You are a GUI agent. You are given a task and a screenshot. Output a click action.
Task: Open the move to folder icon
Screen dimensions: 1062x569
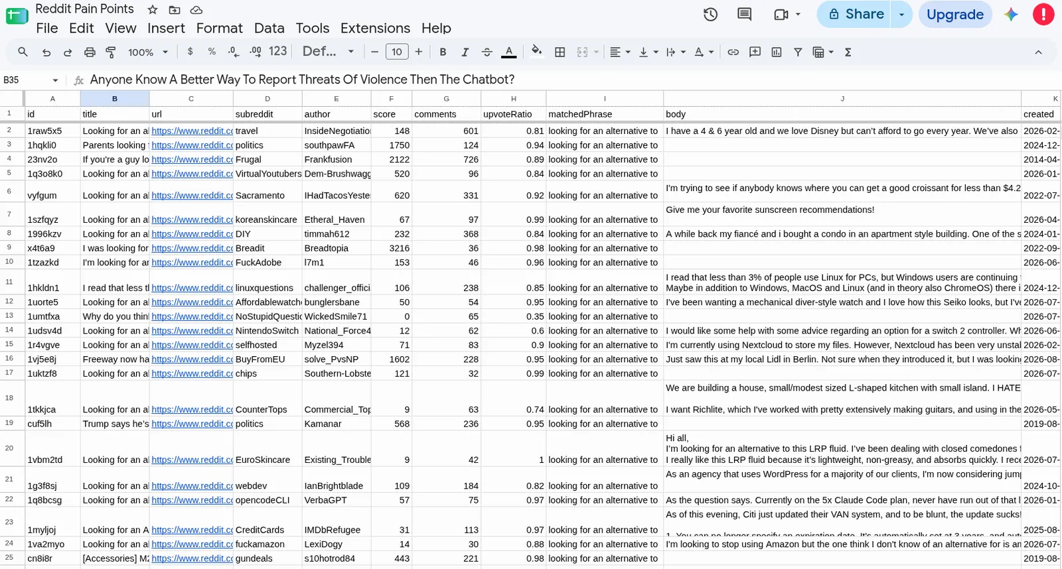[175, 10]
